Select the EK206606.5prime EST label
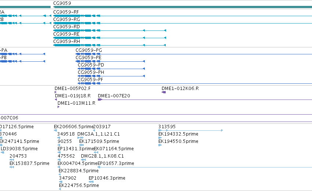Screen dimensions: 312x191 tap(73, 127)
